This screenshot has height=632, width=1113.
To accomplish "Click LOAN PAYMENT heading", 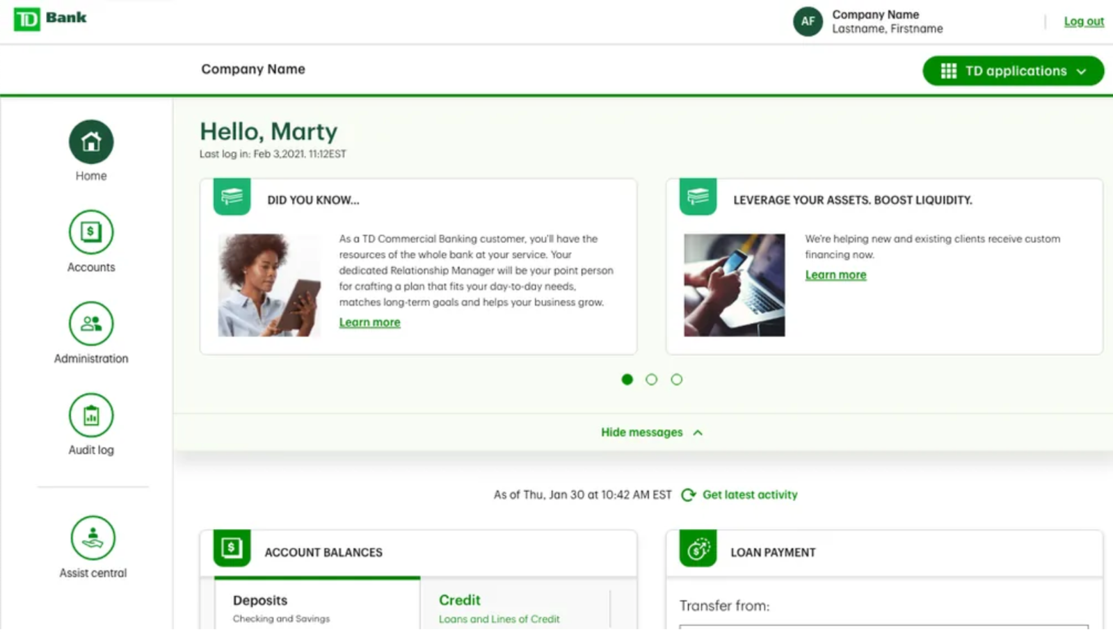I will tap(773, 553).
